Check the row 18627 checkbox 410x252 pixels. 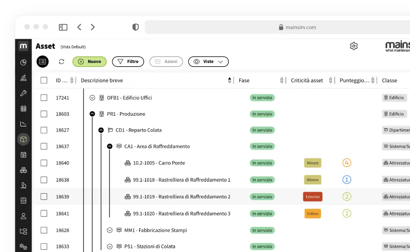44,130
